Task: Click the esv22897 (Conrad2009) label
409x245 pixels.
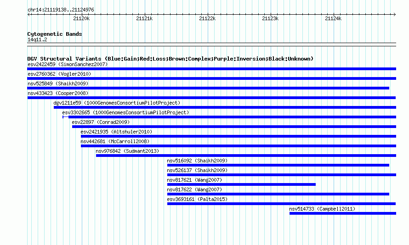Action: 101,122
